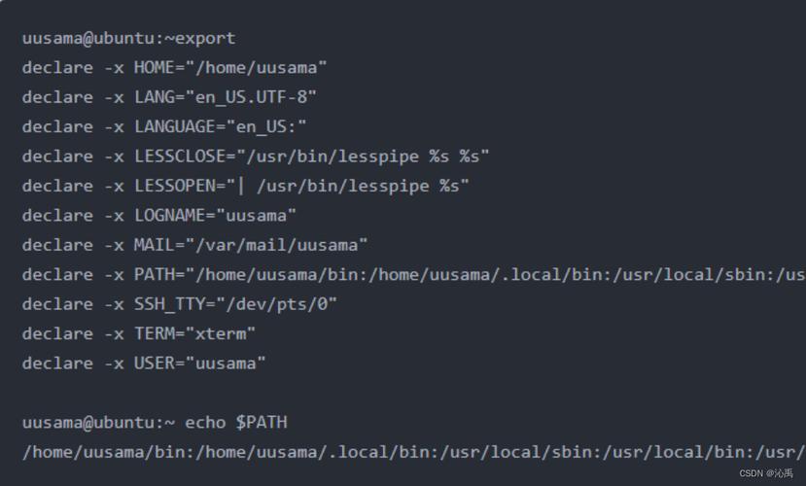This screenshot has height=486, width=806.
Task: Click the %s %s text in LESSCLOSE
Action: tap(454, 156)
